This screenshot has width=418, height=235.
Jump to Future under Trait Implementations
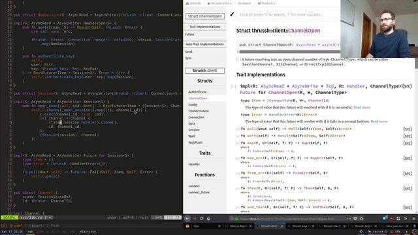189,35
